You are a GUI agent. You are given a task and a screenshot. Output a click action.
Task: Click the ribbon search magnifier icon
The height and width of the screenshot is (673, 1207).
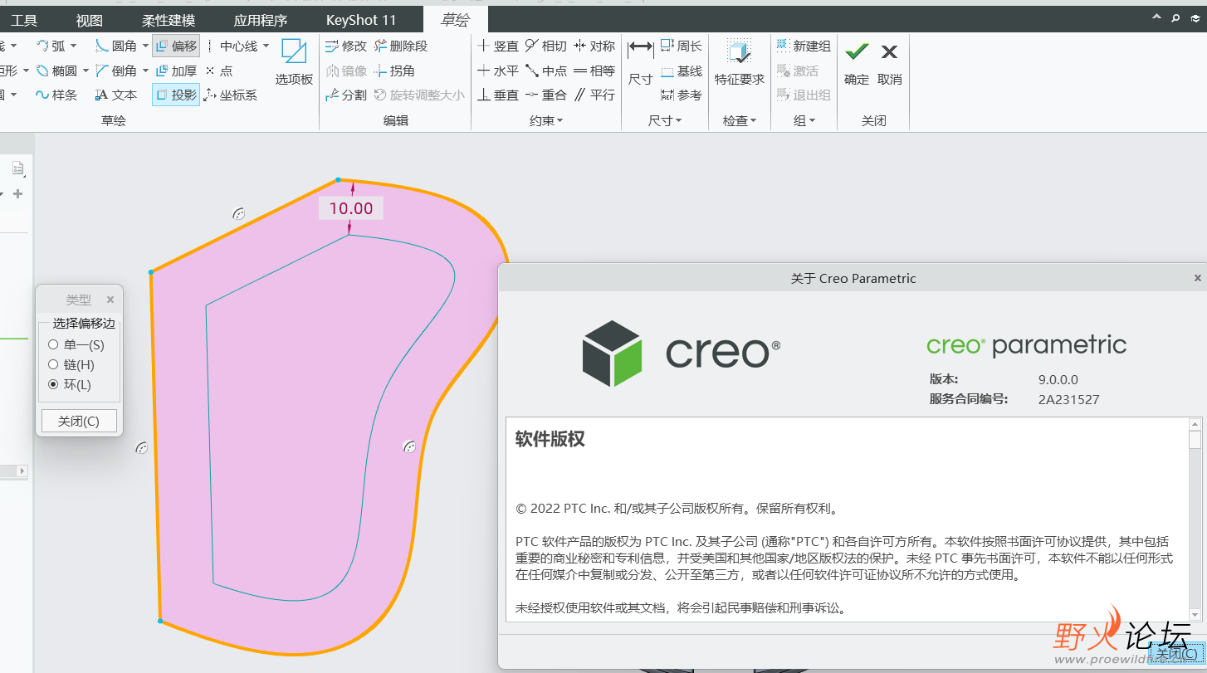point(1175,17)
